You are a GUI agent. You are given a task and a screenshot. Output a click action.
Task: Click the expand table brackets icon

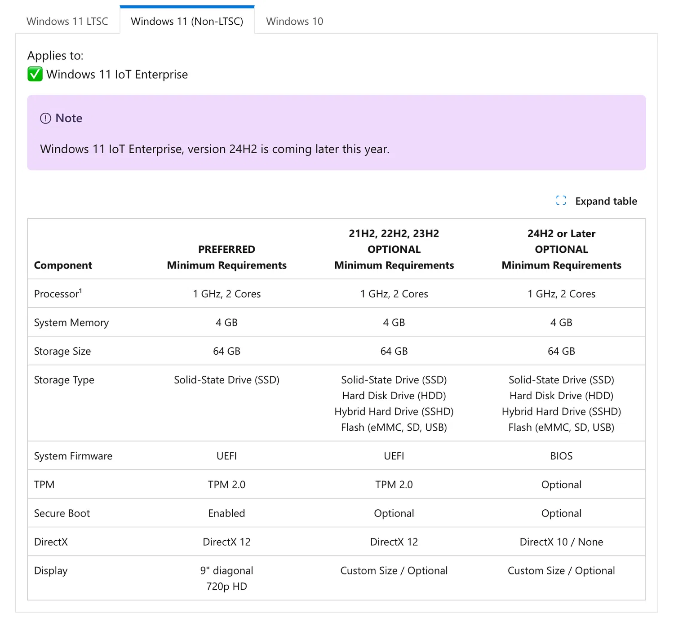click(561, 201)
